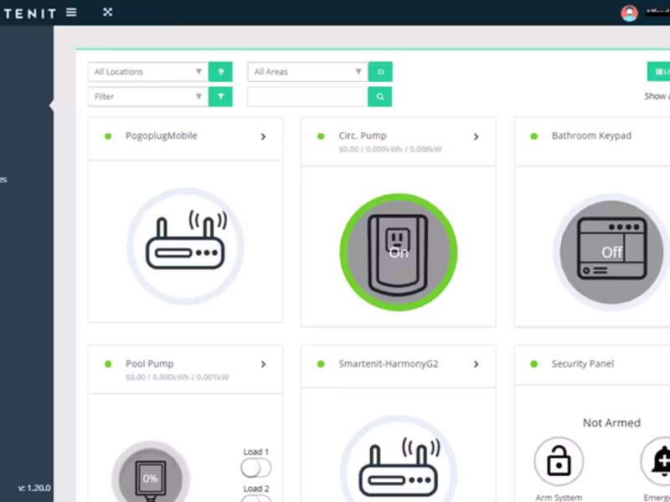Open the All Areas dropdown
Viewport: 670px width, 502px height.
pos(307,72)
